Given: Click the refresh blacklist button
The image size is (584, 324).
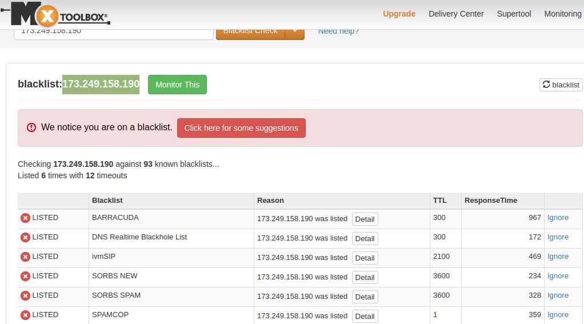Looking at the screenshot, I should point(561,85).
